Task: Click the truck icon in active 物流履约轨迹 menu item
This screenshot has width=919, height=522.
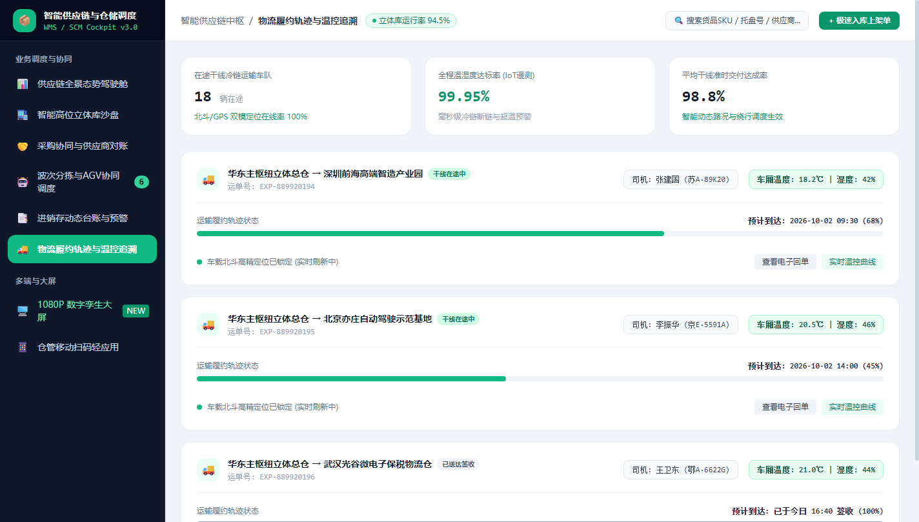Action: pyautogui.click(x=23, y=249)
